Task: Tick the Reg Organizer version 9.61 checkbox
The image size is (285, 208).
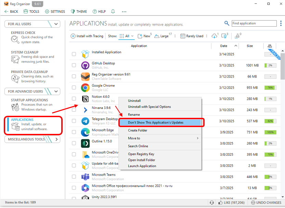Action: tap(74, 77)
